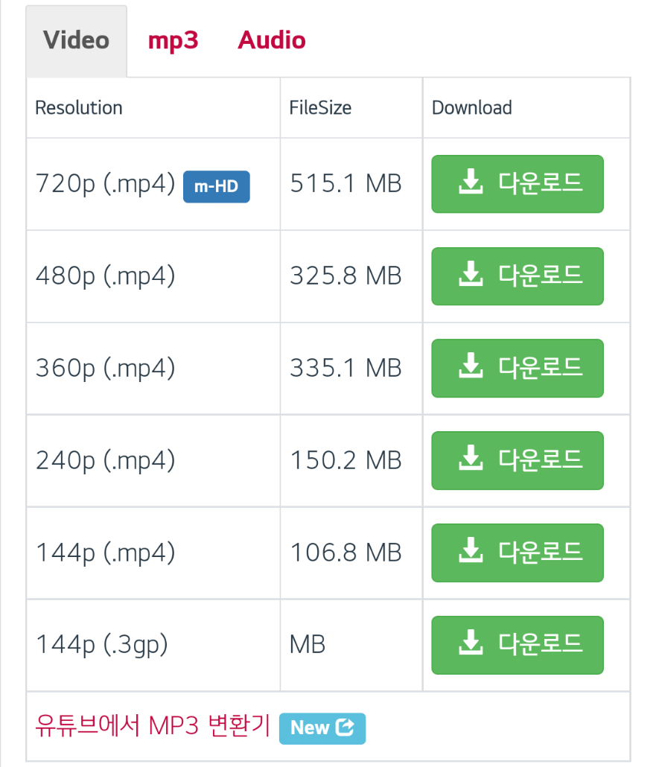Image resolution: width=656 pixels, height=767 pixels.
Task: Click the download icon for 144p mp4
Action: (x=471, y=553)
